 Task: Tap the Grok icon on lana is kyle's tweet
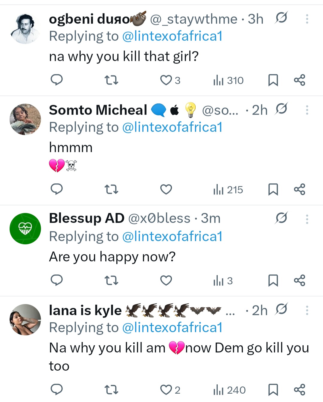pos(281,309)
